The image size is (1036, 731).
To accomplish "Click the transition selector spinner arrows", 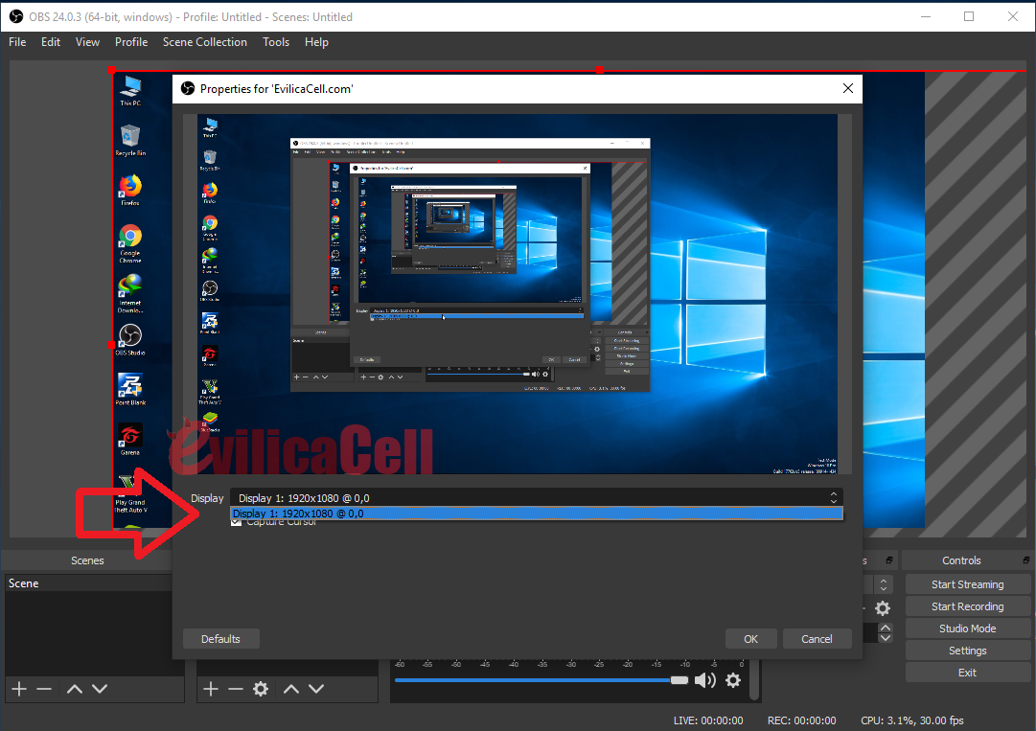I will [x=884, y=584].
